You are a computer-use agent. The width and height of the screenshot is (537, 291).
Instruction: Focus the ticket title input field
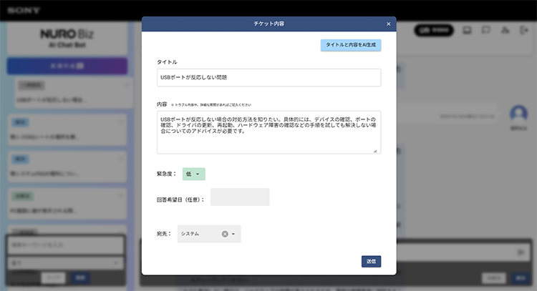[268, 78]
